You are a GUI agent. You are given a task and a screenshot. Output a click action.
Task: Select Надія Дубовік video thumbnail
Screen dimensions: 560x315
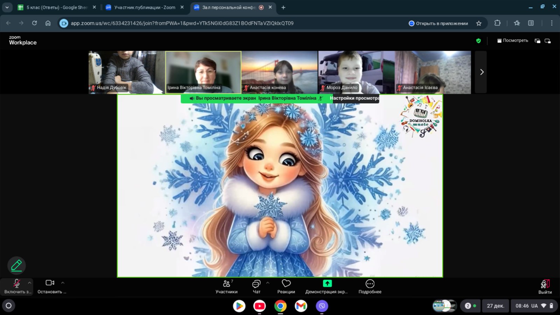(127, 72)
